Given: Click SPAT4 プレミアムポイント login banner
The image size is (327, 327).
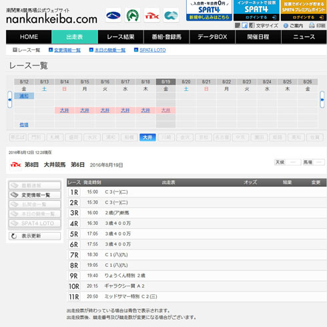Looking at the screenshot, I should [304, 11].
